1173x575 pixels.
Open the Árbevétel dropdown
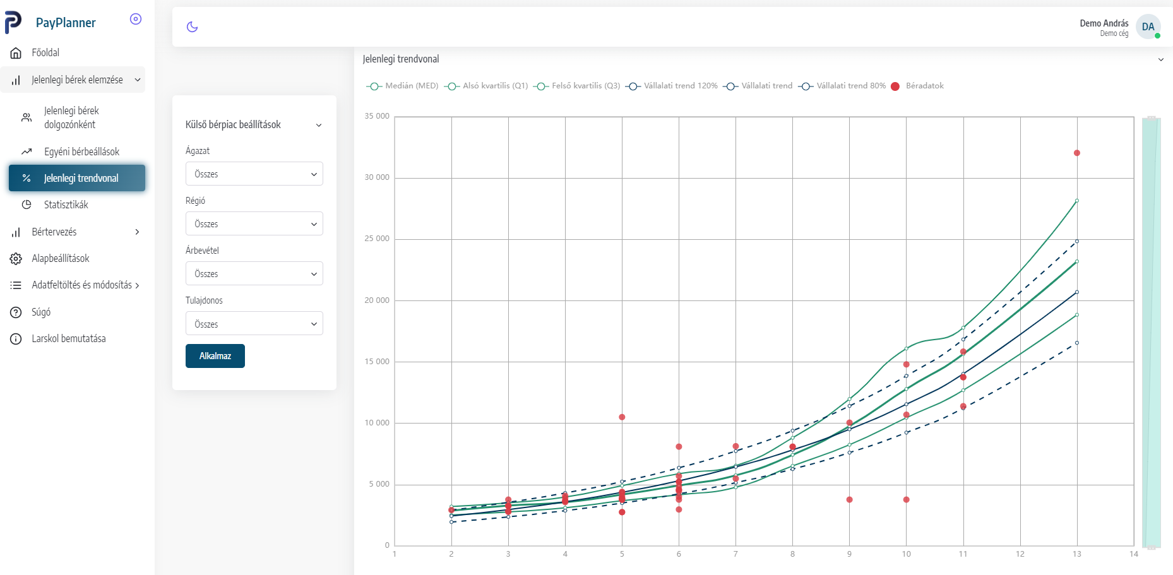254,273
